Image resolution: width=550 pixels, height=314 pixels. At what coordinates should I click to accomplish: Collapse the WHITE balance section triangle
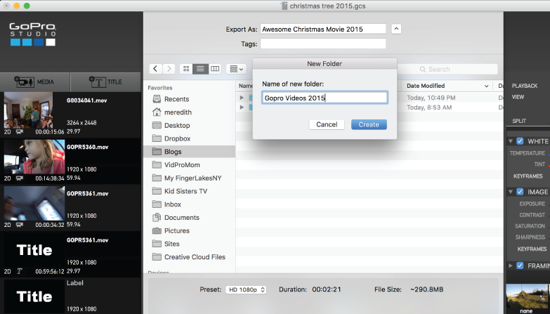point(511,141)
